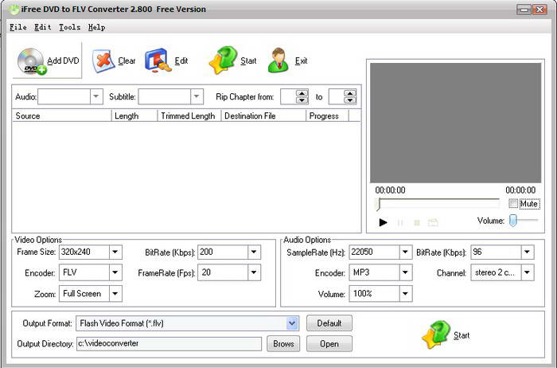Click the Open button
Viewport: 557px width, 368px height.
click(329, 344)
